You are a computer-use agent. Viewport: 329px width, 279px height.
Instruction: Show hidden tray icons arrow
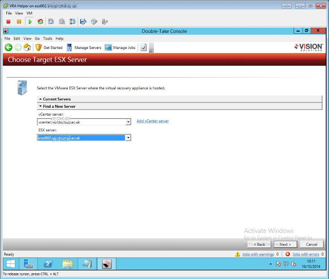tap(271, 264)
